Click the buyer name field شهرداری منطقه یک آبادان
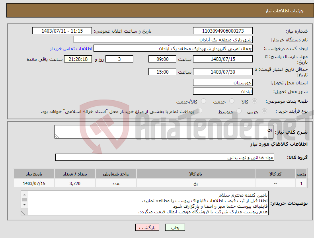 pyautogui.click(x=163, y=40)
